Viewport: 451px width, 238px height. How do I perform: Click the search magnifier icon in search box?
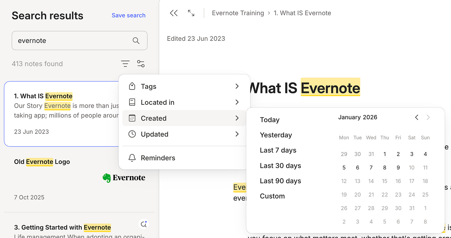tap(136, 40)
